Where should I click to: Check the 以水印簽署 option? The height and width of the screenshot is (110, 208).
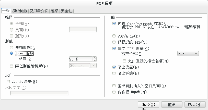pos(8,81)
